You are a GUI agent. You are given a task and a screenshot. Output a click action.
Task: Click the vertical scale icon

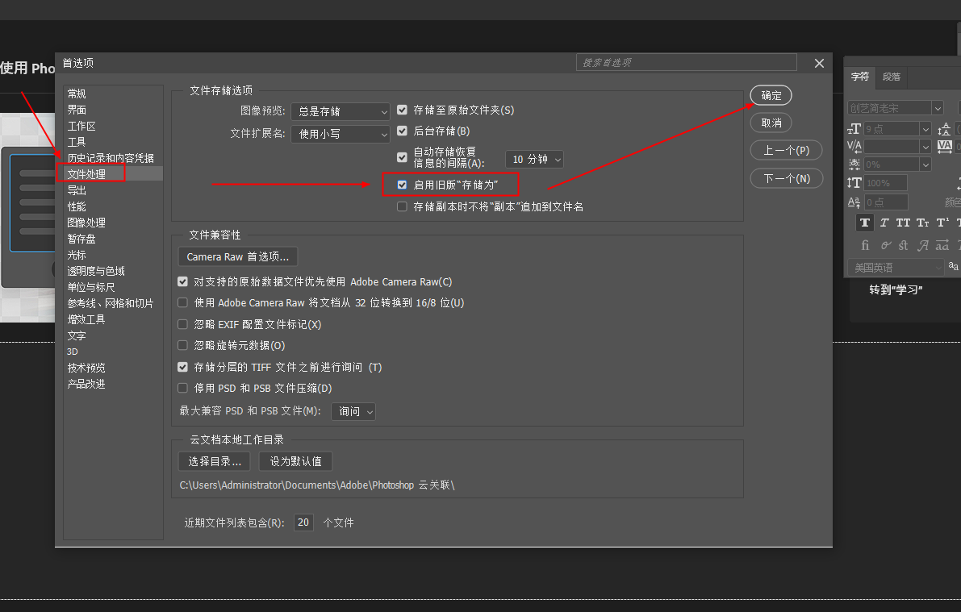tap(855, 182)
